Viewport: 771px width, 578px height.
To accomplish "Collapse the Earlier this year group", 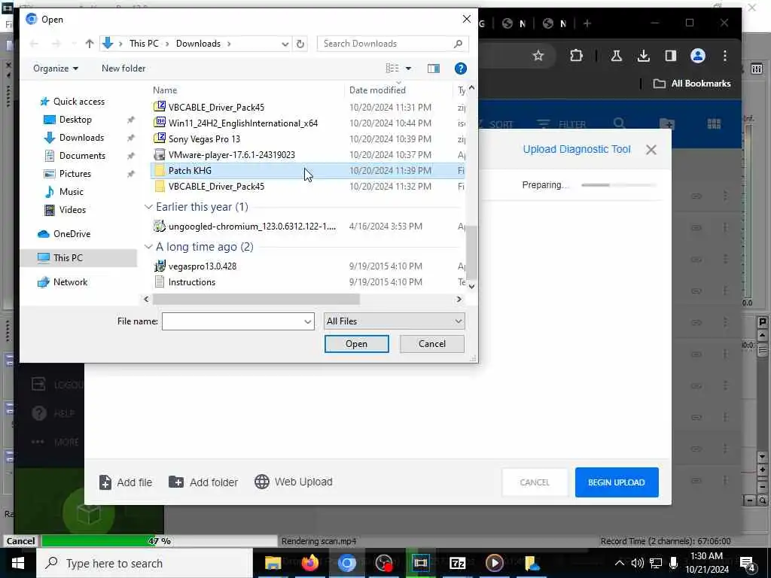I will [148, 207].
